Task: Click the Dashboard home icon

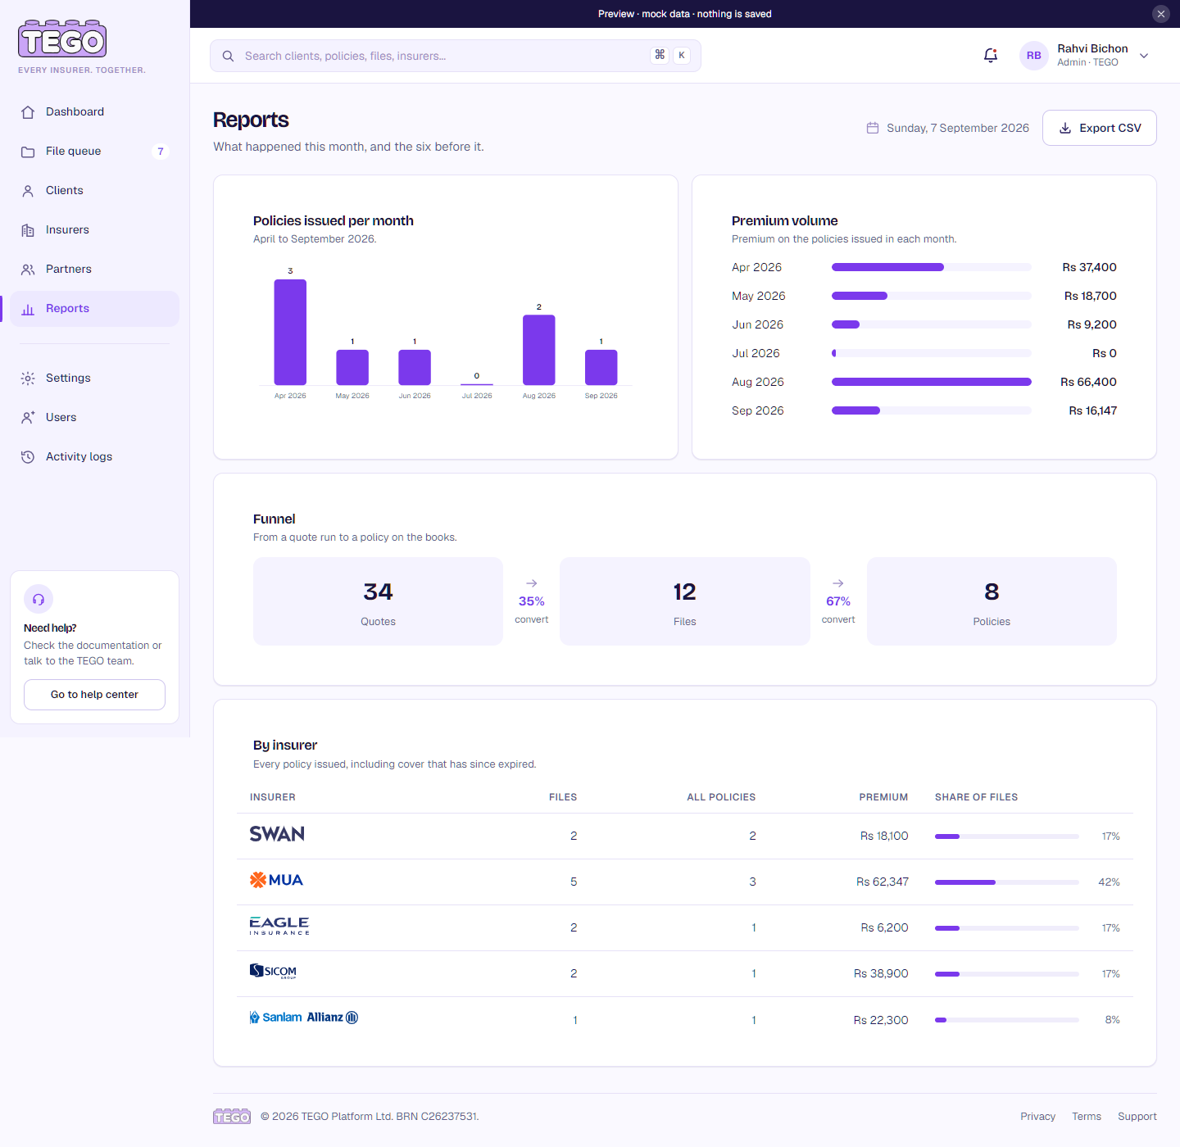Action: [x=28, y=112]
